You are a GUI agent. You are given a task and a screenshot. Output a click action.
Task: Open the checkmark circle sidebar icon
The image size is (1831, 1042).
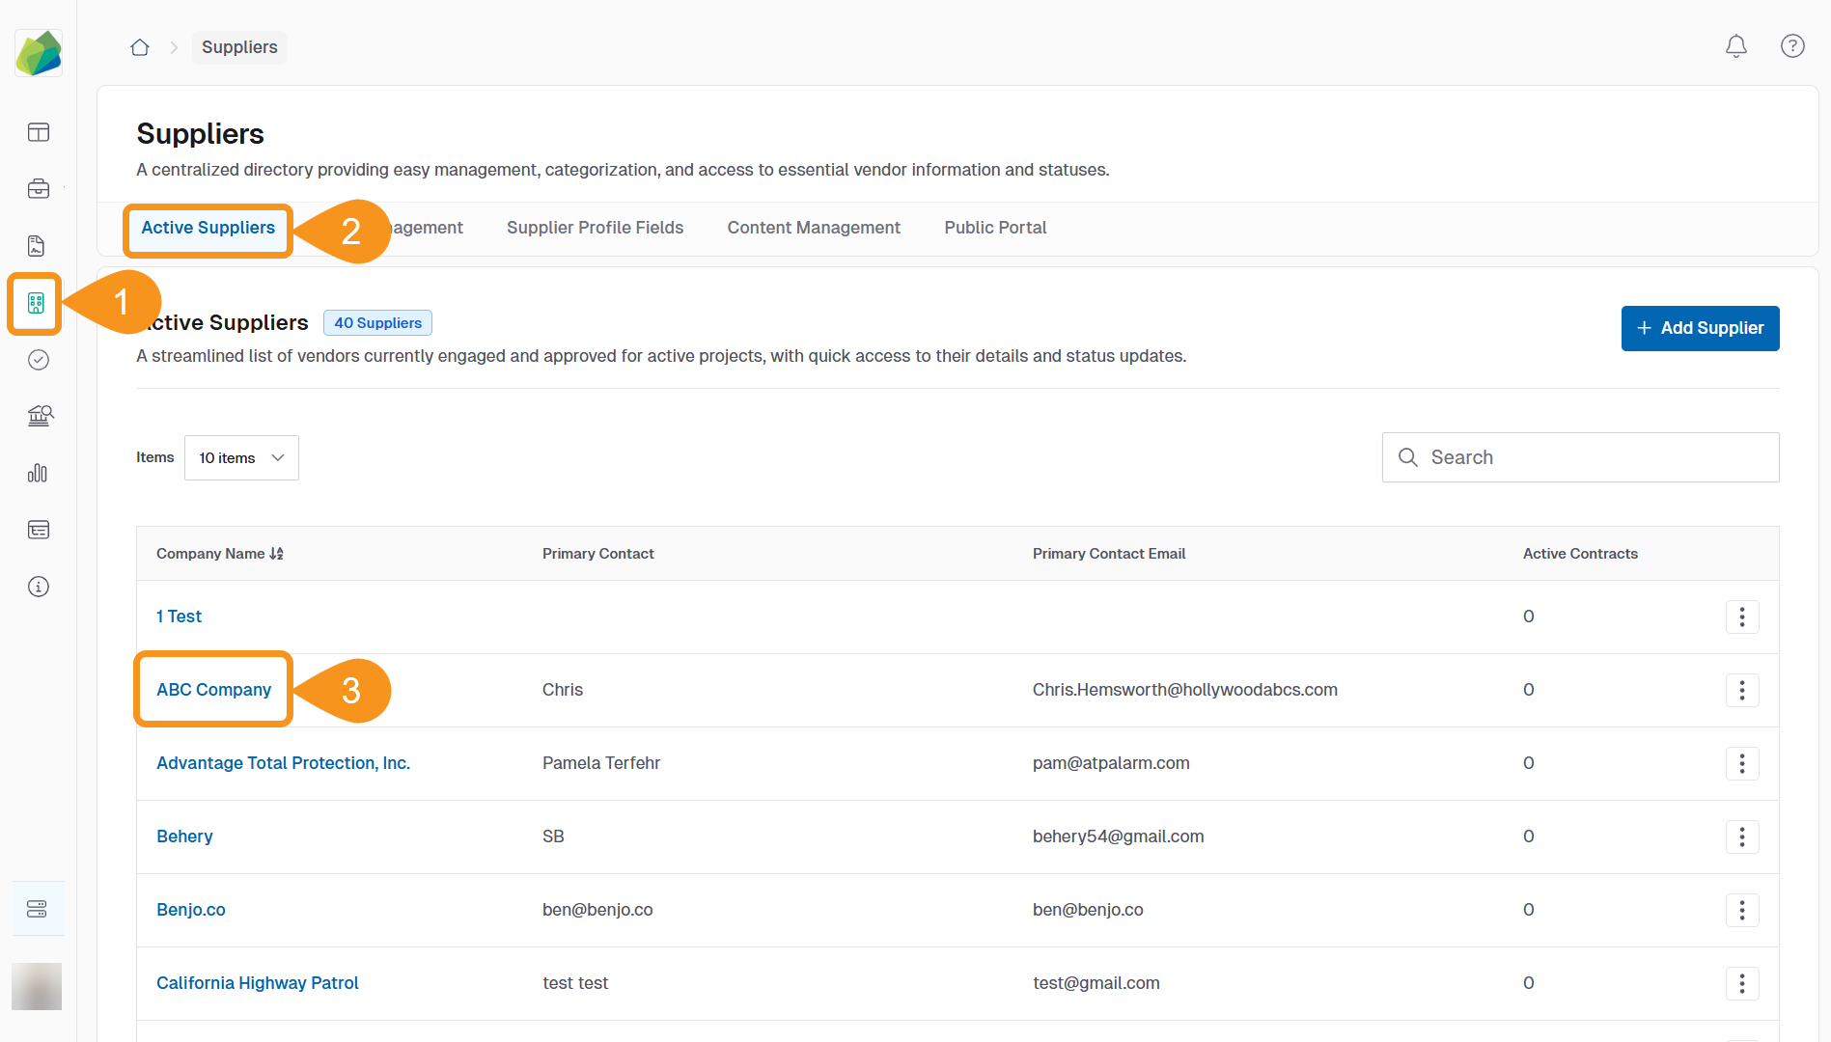[x=39, y=360]
